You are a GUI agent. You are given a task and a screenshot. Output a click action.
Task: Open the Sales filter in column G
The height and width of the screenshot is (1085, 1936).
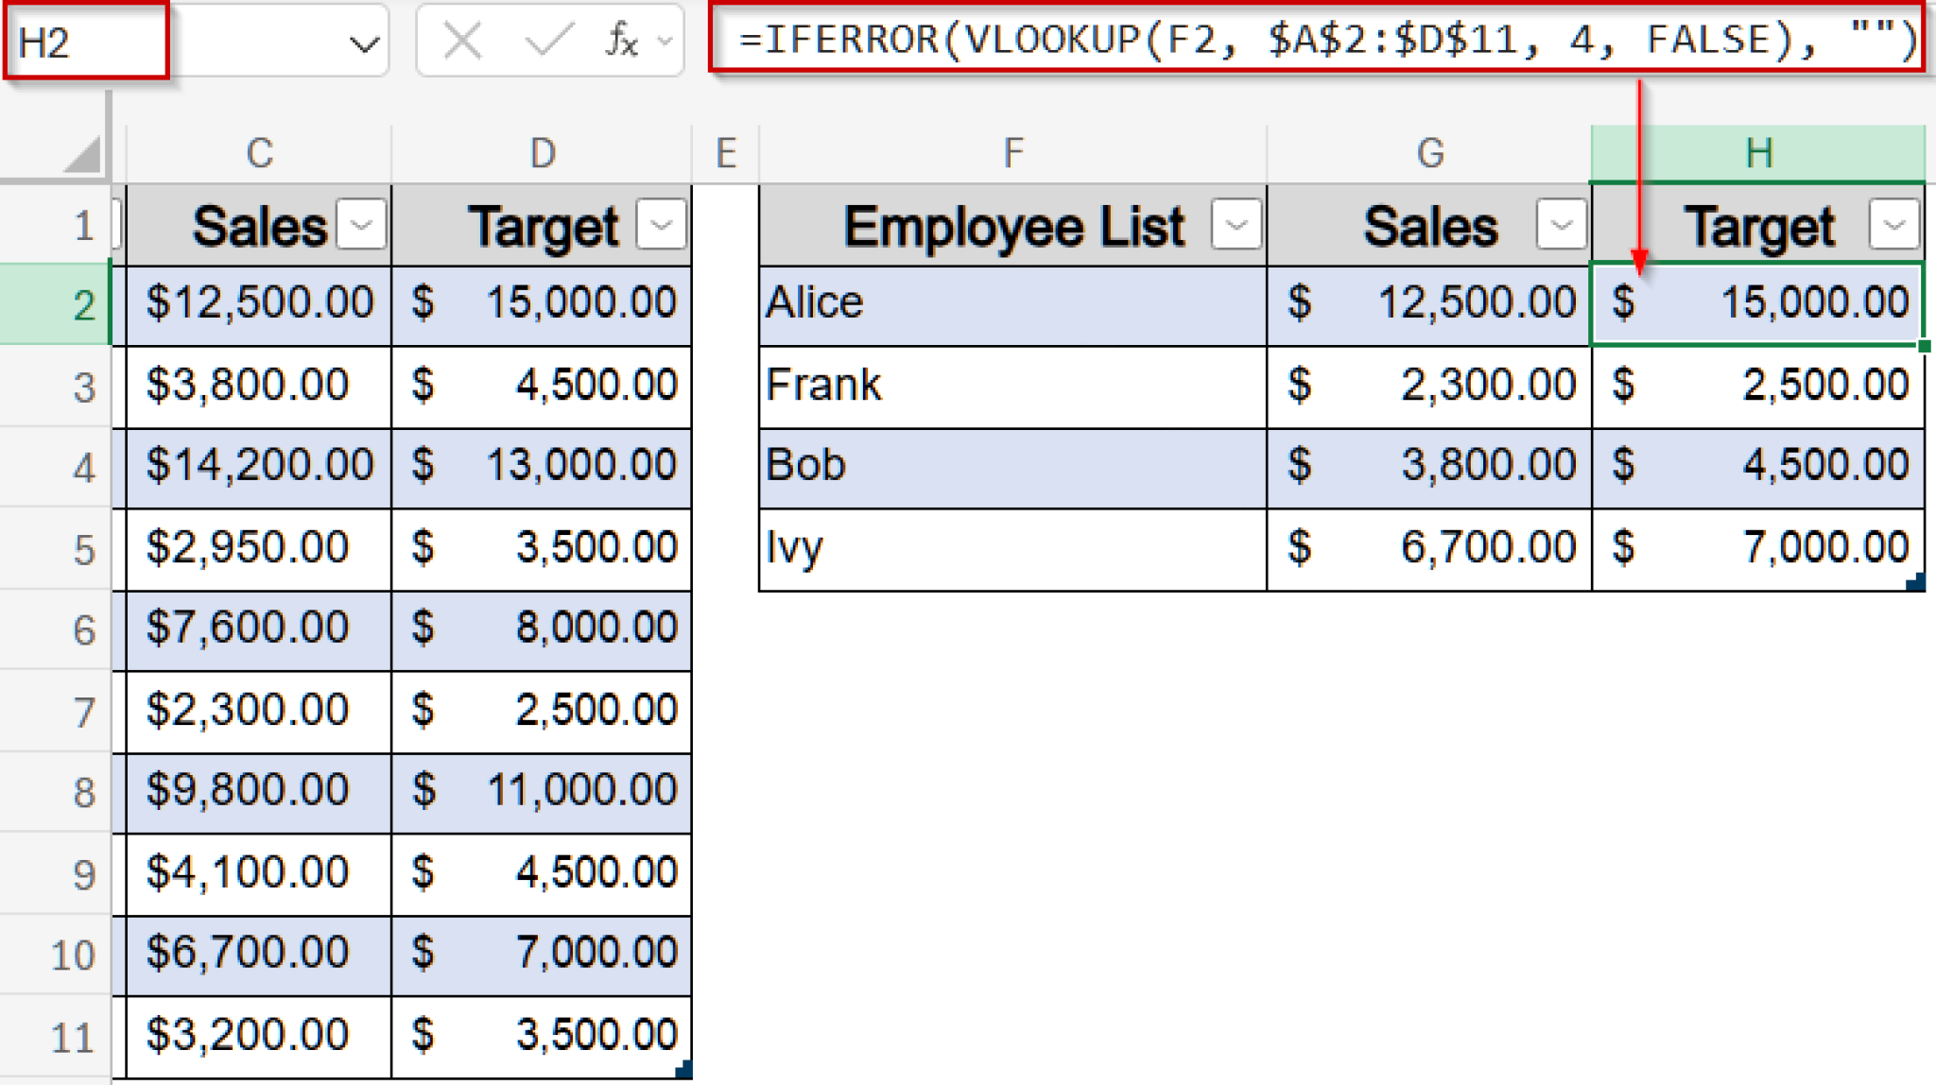[1560, 226]
